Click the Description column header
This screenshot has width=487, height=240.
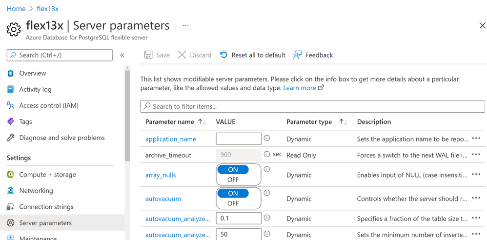[374, 122]
